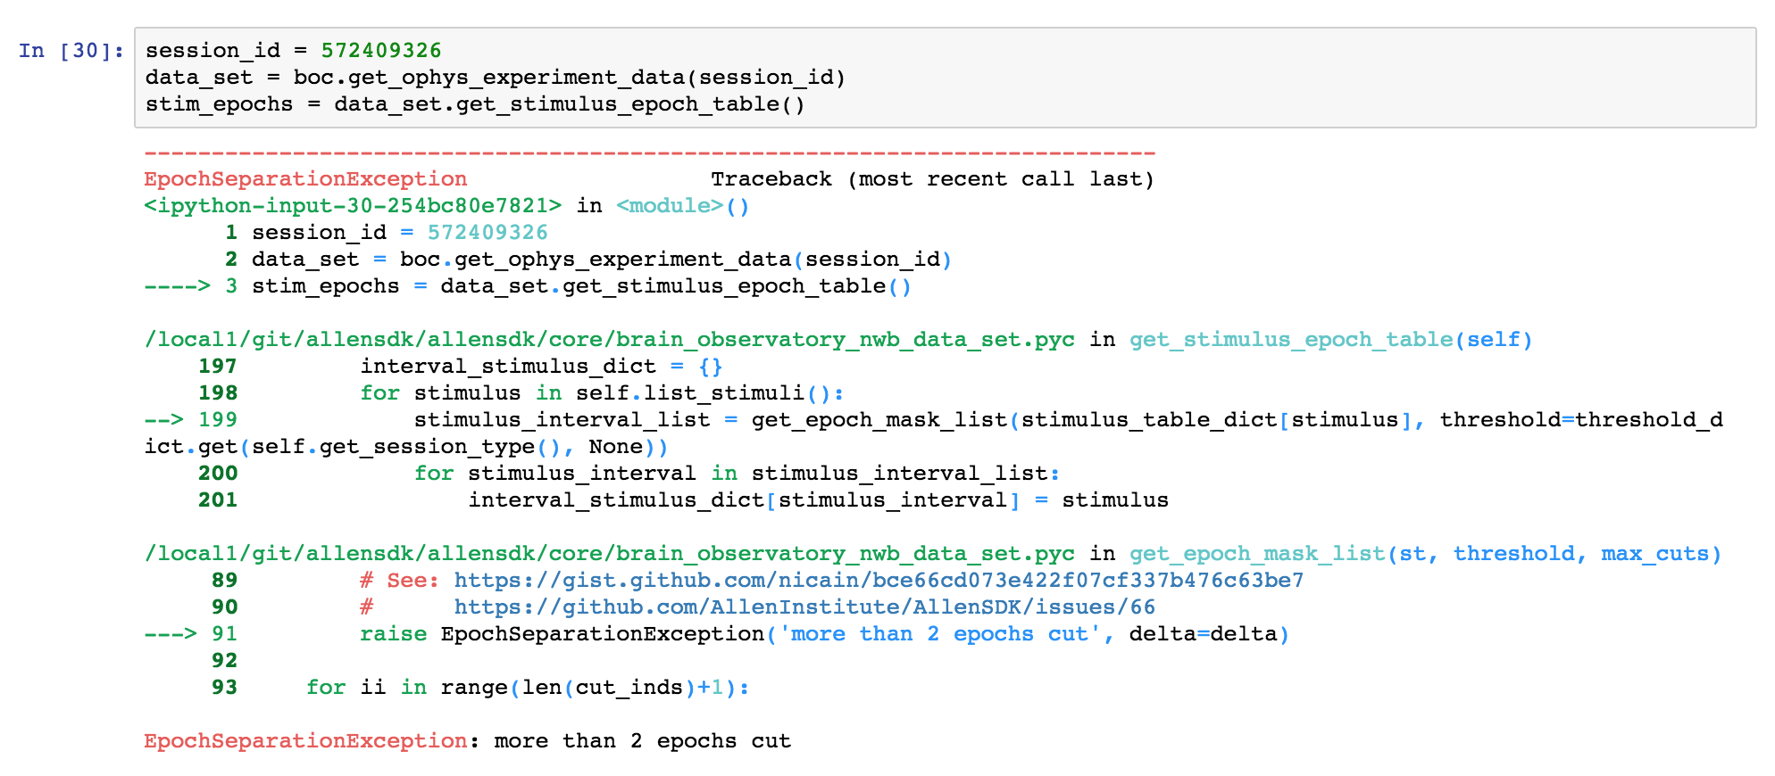Click line 91 "raise EpochSeparationException" statement
The image size is (1775, 776).
coord(824,634)
